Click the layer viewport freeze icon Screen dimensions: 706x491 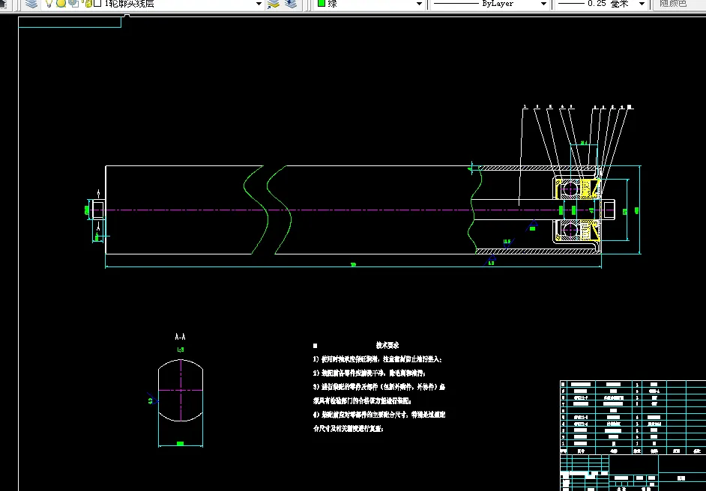[x=73, y=4]
